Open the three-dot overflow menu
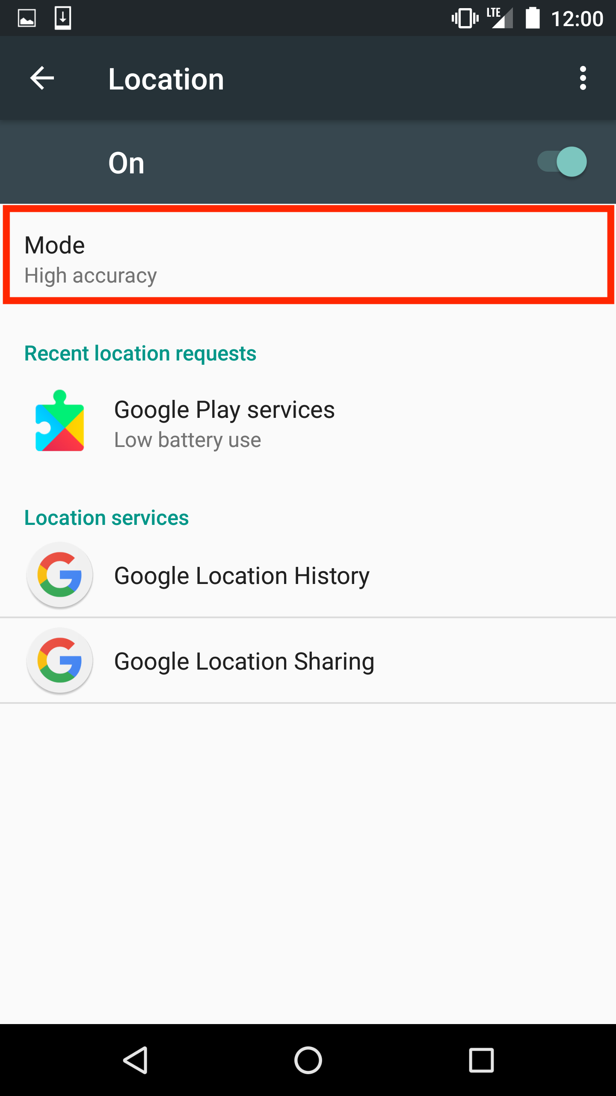 [x=583, y=78]
